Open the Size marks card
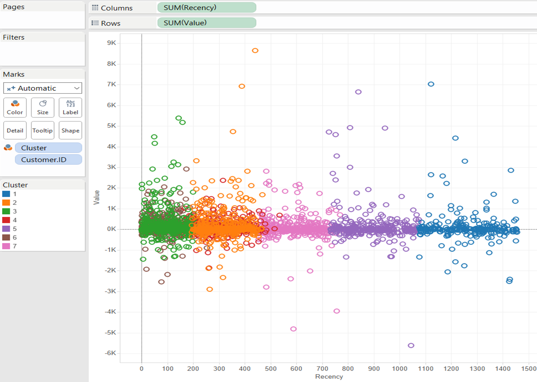Screen dimensions: 537x382 [43, 107]
